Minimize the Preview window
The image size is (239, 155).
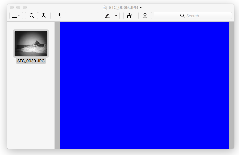(x=18, y=7)
